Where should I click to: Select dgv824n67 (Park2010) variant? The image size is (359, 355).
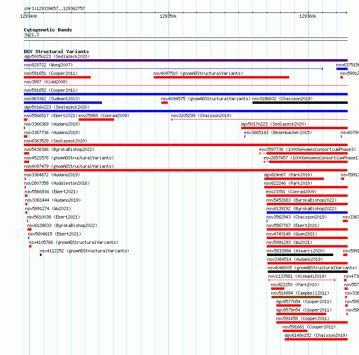click(288, 175)
